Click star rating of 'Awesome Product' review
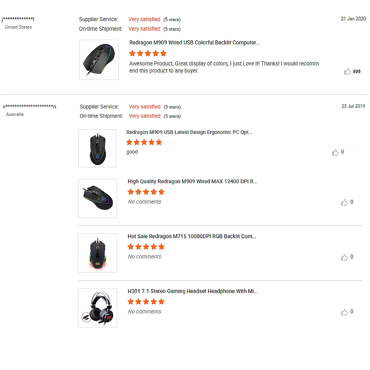Screen dimensions: 370x370 (148, 53)
